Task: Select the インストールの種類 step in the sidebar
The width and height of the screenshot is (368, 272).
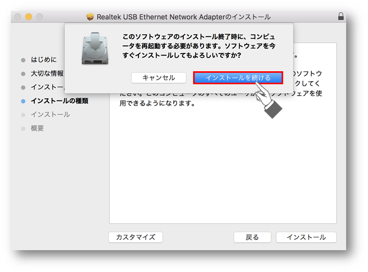Action: click(x=60, y=101)
